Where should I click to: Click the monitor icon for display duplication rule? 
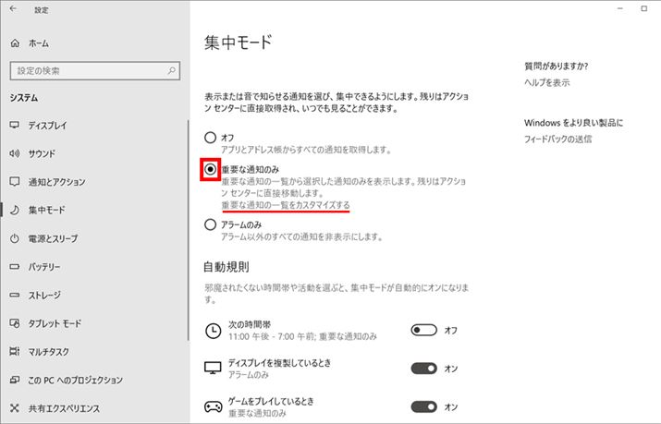pos(213,368)
